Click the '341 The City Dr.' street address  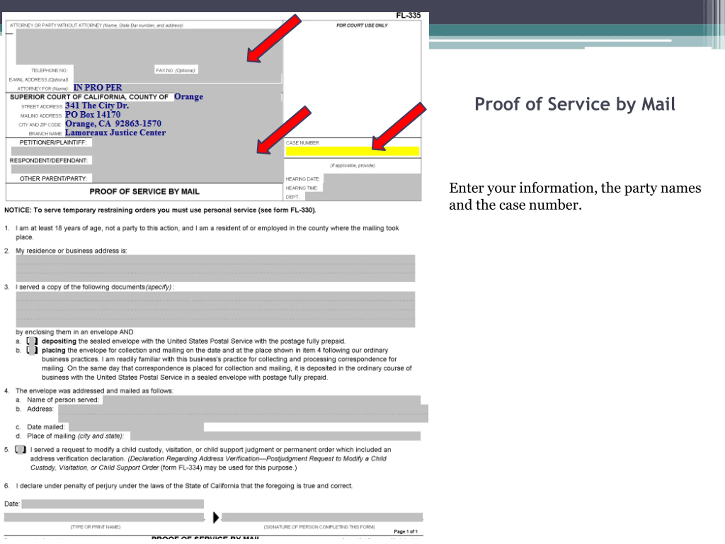click(x=97, y=106)
